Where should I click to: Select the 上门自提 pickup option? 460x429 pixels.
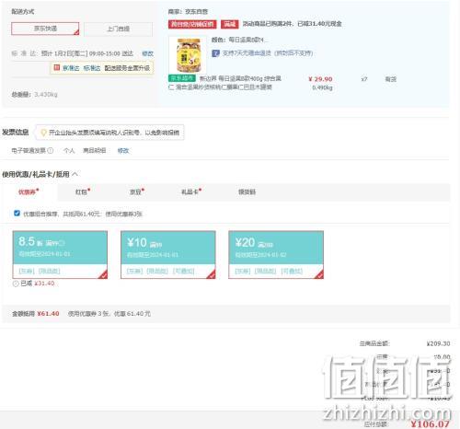(x=118, y=29)
